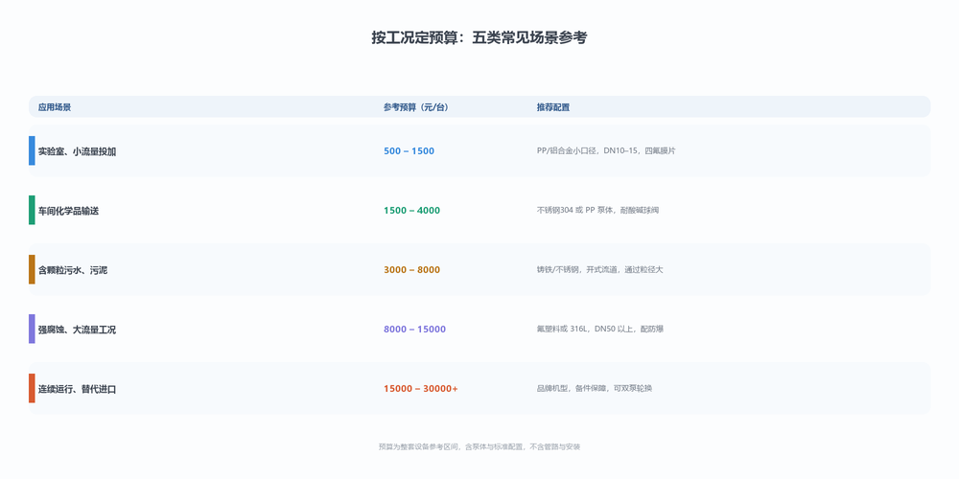Select the row label 连续运行、替代进口
The height and width of the screenshot is (479, 959).
coord(77,389)
